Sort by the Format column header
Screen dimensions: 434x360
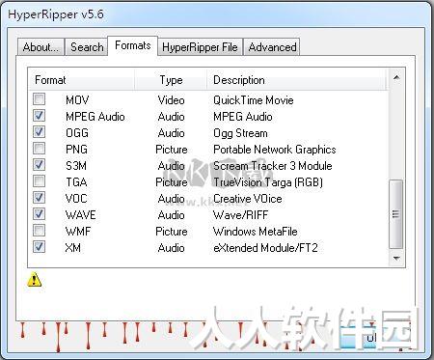(82, 80)
